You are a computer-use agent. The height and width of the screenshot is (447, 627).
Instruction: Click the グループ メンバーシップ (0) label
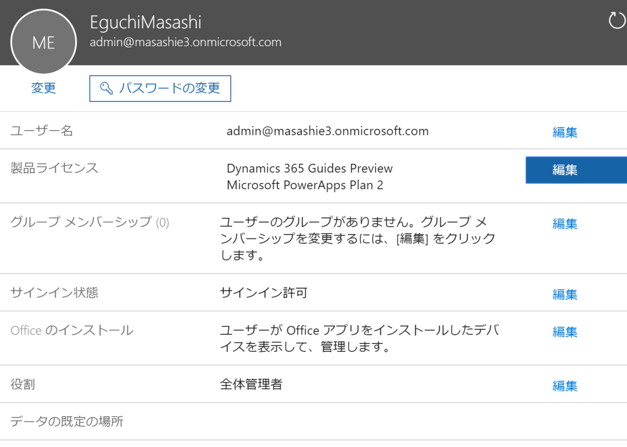[x=89, y=222]
